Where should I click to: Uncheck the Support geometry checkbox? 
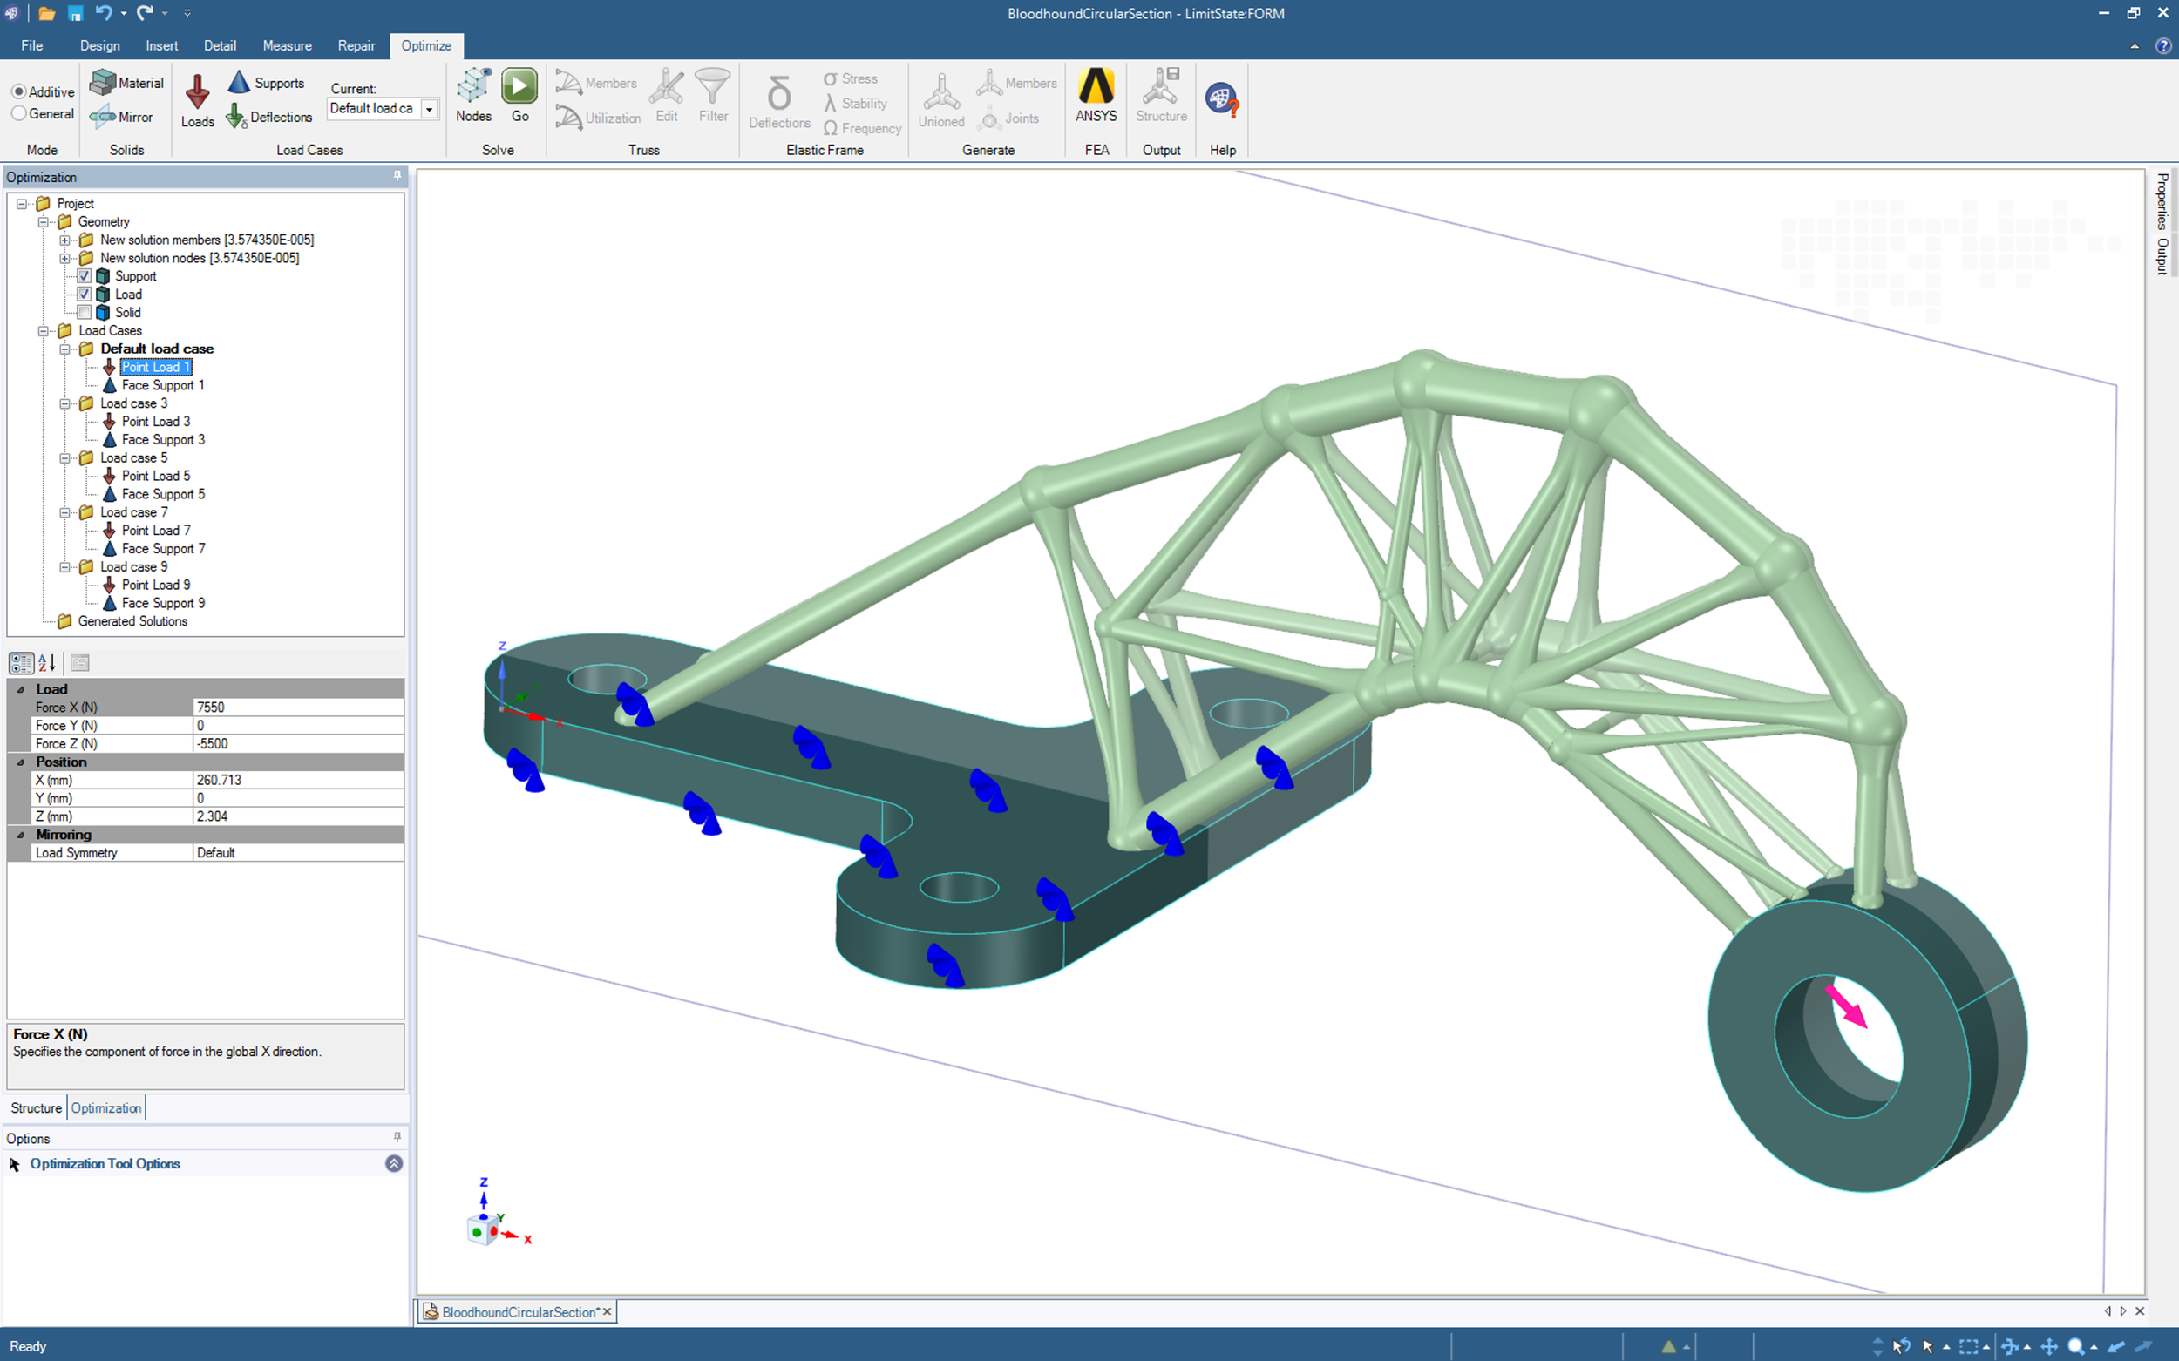click(x=84, y=276)
